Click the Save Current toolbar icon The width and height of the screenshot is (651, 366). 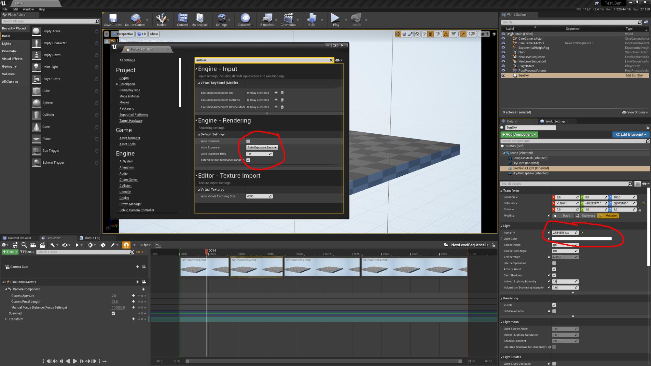click(113, 20)
